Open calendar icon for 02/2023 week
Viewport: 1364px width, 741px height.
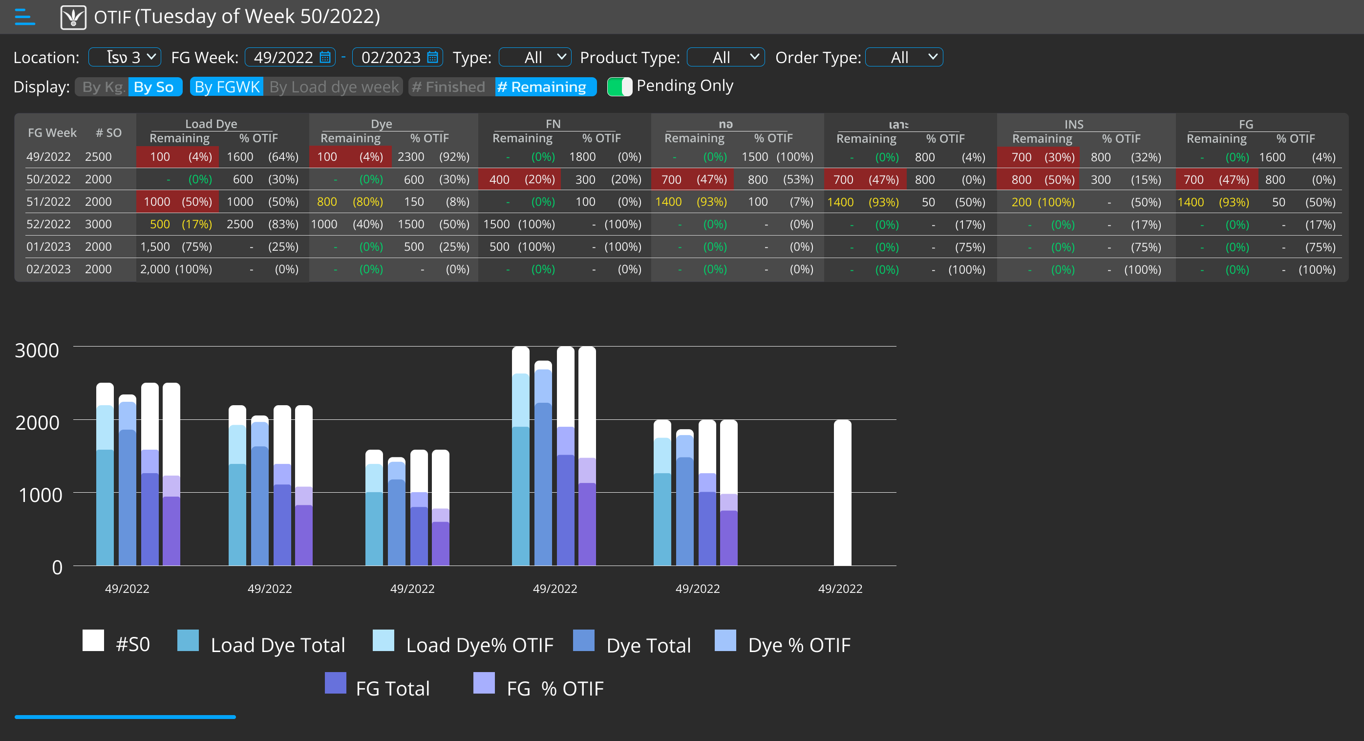(x=433, y=57)
